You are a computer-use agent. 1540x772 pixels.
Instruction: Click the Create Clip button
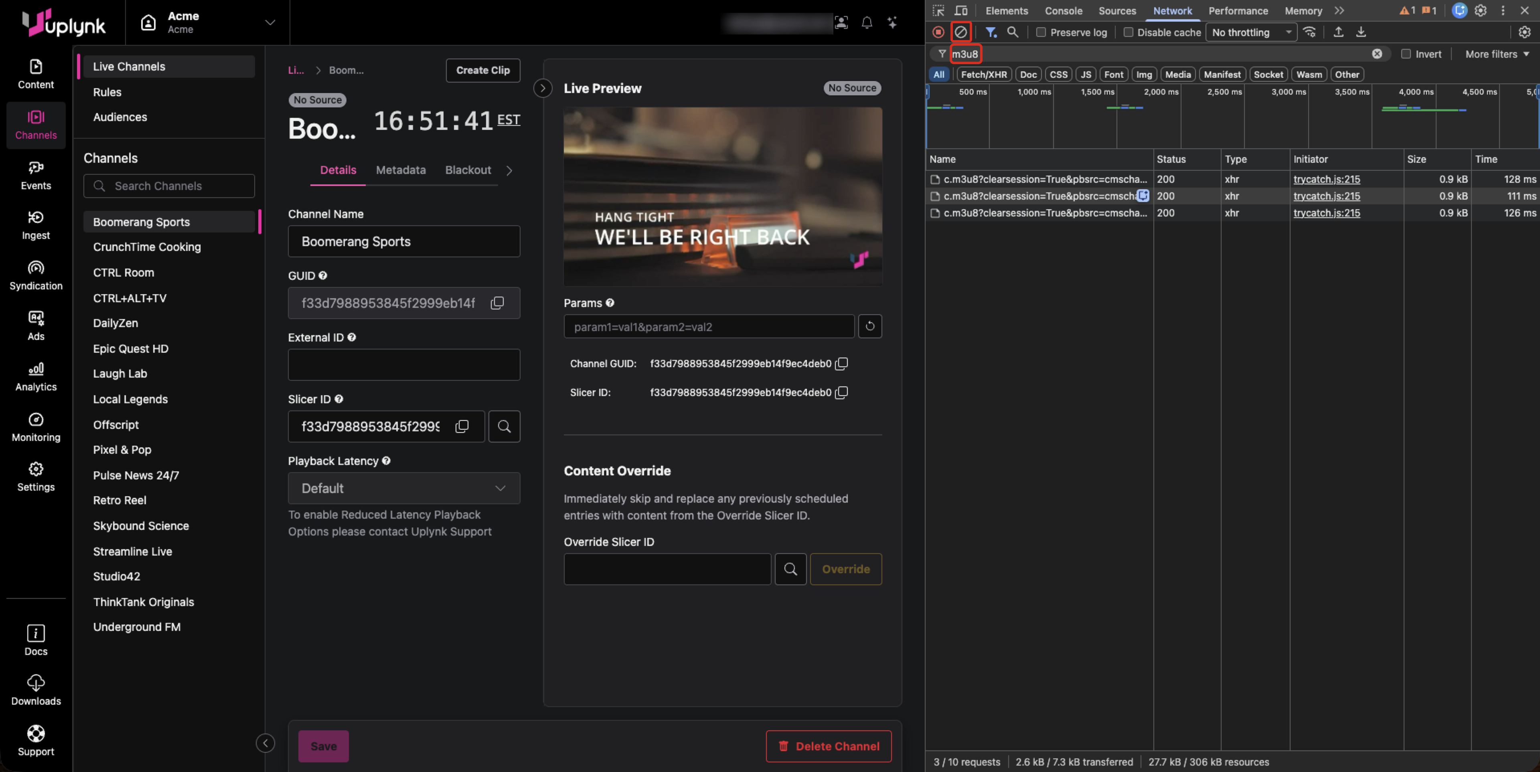coord(482,70)
